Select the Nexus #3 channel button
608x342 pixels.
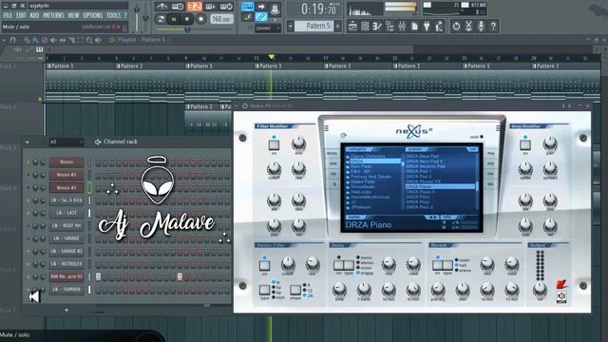[x=66, y=188]
